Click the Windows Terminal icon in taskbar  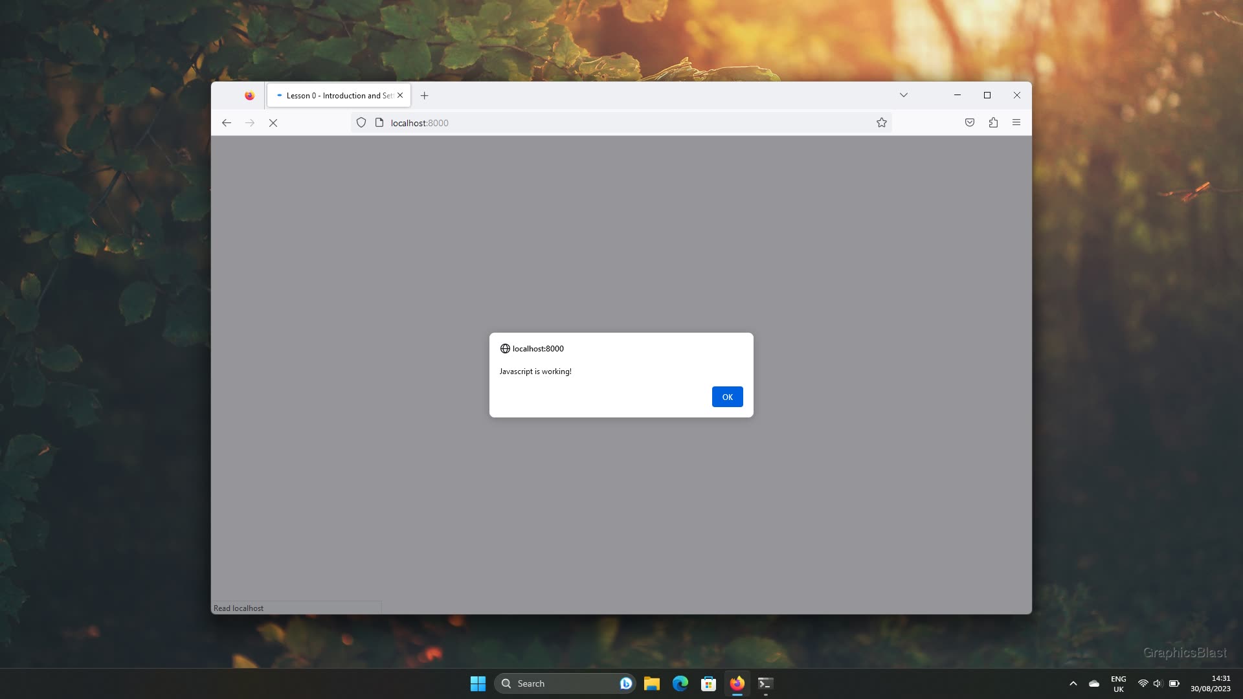click(766, 683)
